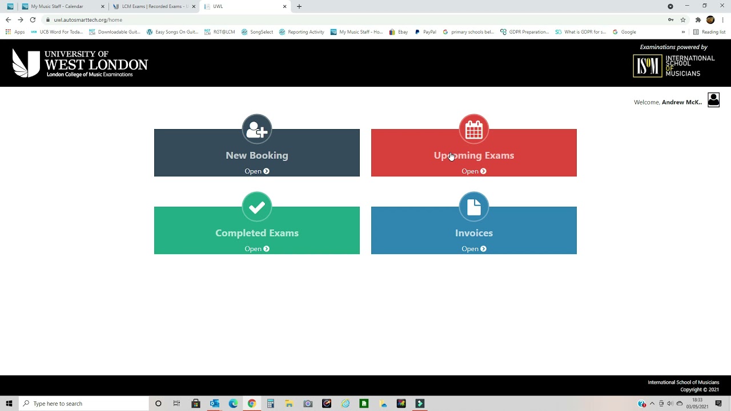
Task: Click the address bar URL field
Action: pos(354,19)
